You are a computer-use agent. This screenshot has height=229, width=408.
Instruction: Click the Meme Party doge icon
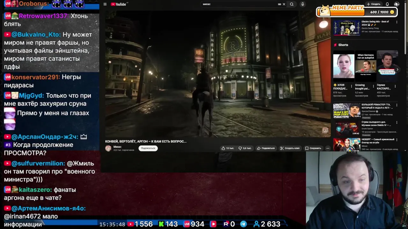[325, 10]
